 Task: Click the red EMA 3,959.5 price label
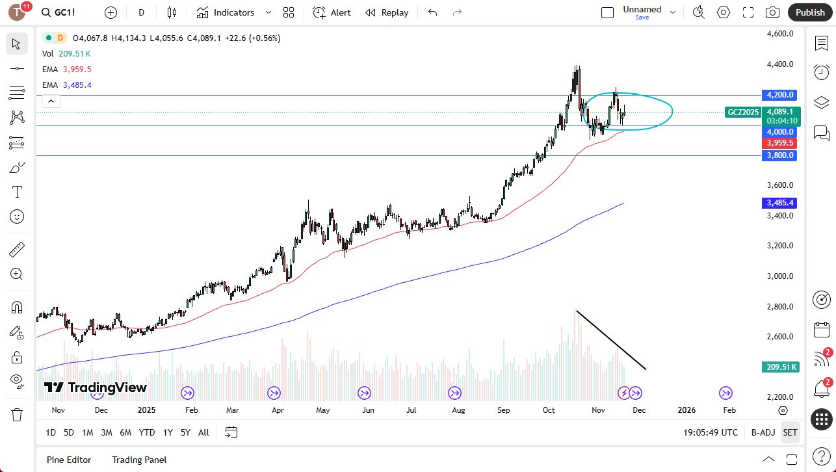click(x=779, y=142)
